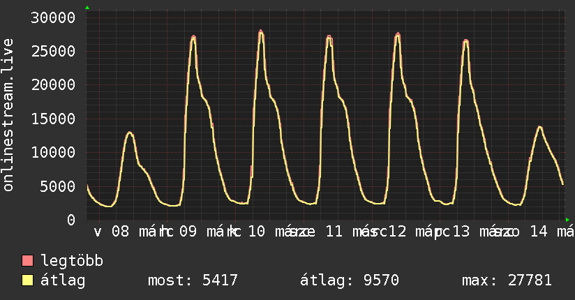Click the green arrow at y-axis top

pyautogui.click(x=87, y=8)
